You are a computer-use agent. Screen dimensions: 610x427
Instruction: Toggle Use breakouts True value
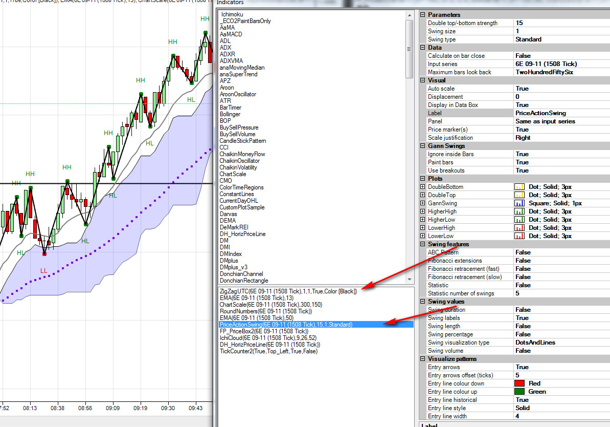pyautogui.click(x=562, y=170)
